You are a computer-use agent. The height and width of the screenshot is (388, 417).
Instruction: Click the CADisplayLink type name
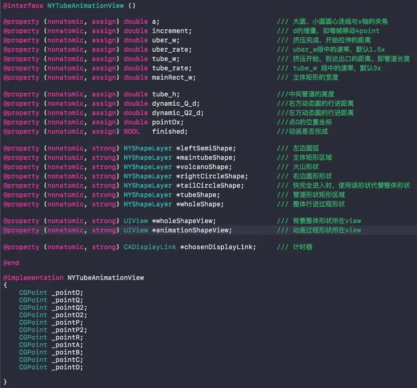150,247
